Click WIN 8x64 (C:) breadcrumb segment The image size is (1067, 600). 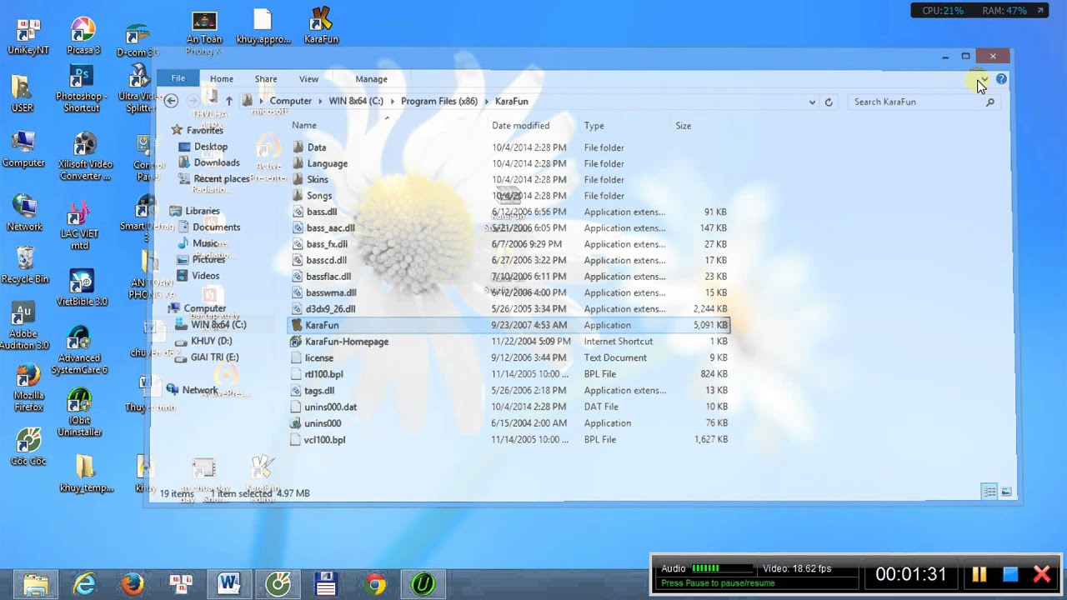[x=356, y=101]
